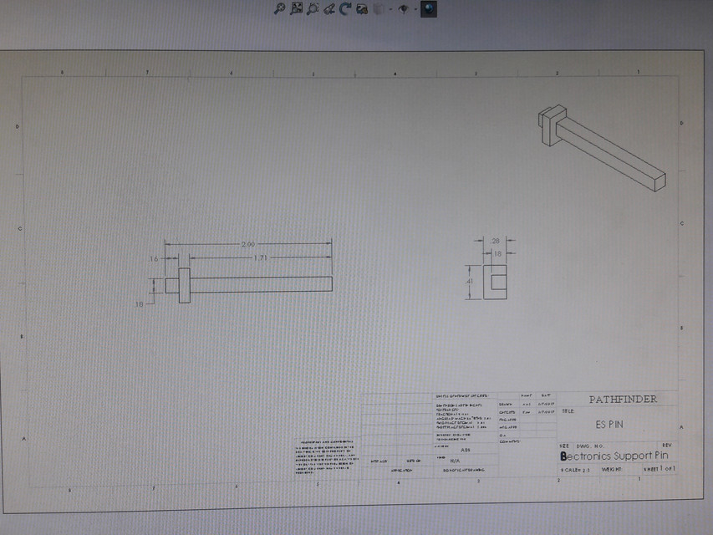Screen dimensions: 713x535
Task: Open the View Orientation icon
Action: 362,11
